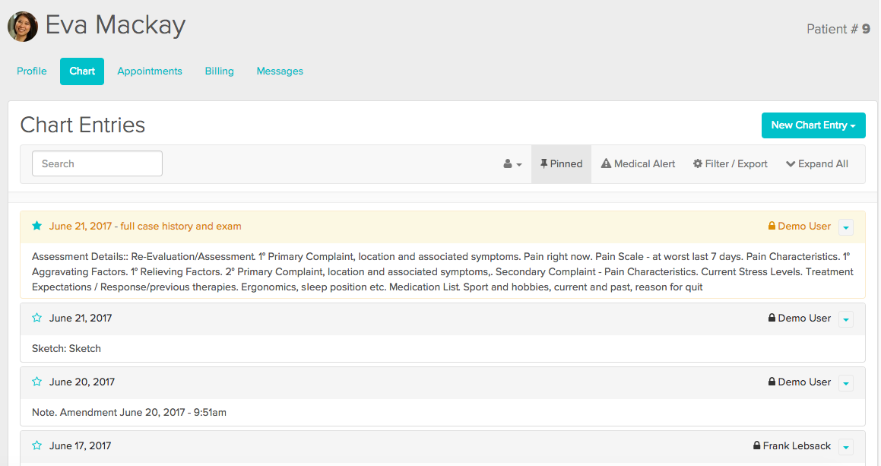Click the Eva Mackay patient name heading
This screenshot has width=881, height=466.
(x=116, y=26)
